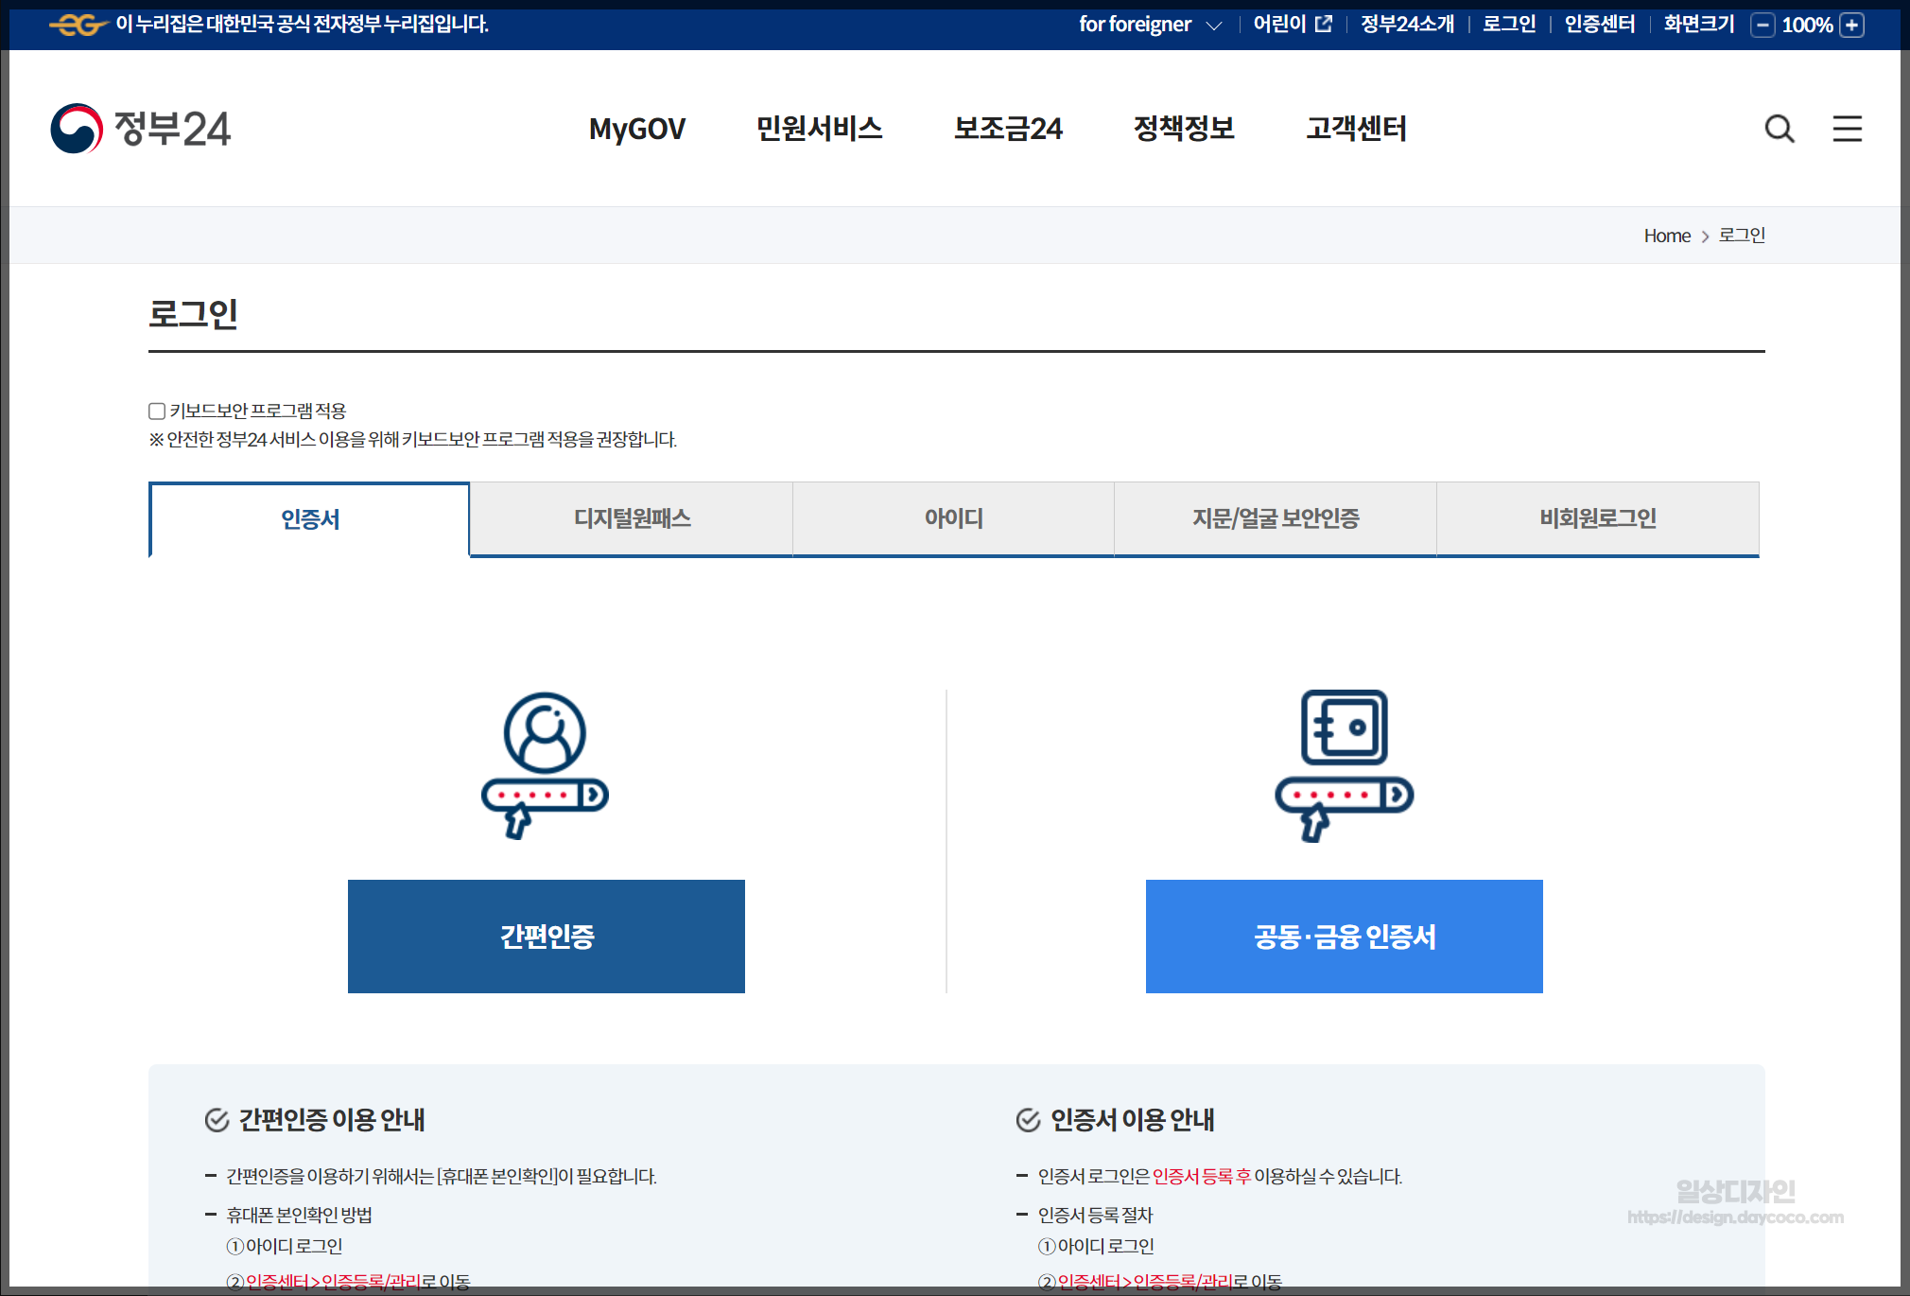Click the external link icon beside 어린이

[1324, 23]
